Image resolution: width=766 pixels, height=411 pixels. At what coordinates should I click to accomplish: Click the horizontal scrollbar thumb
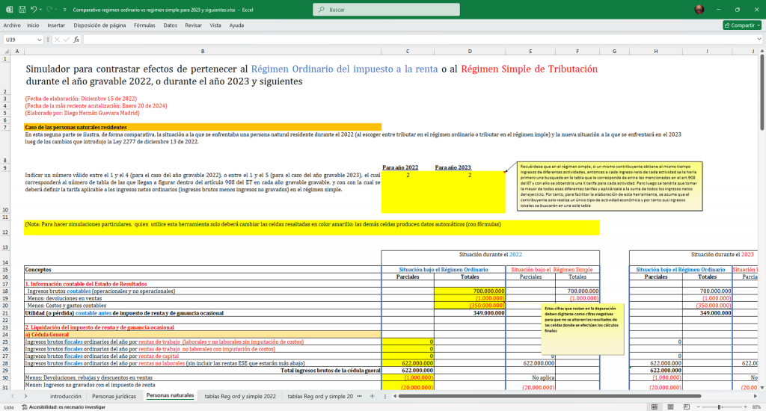coord(550,396)
